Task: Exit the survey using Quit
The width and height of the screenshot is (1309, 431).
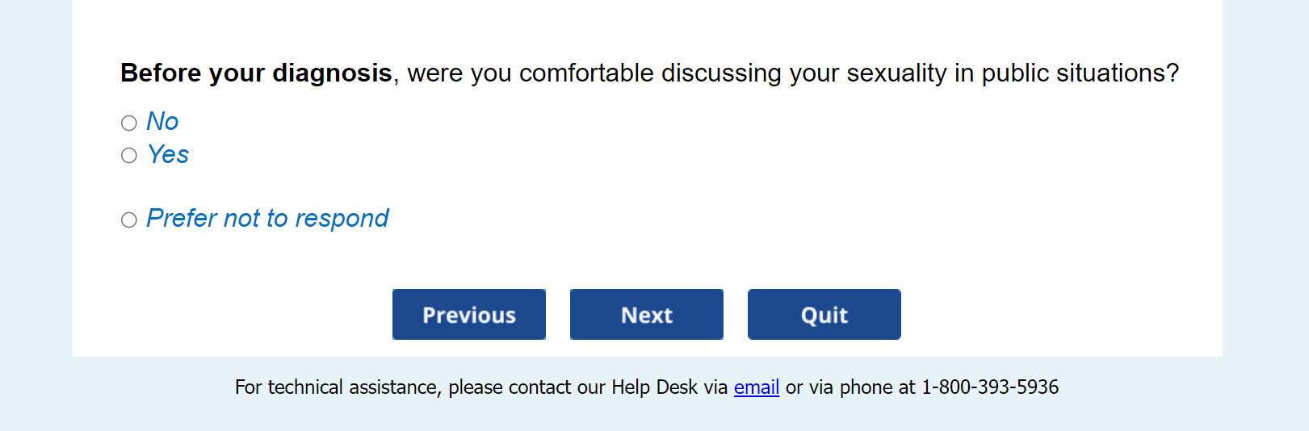Action: (824, 315)
